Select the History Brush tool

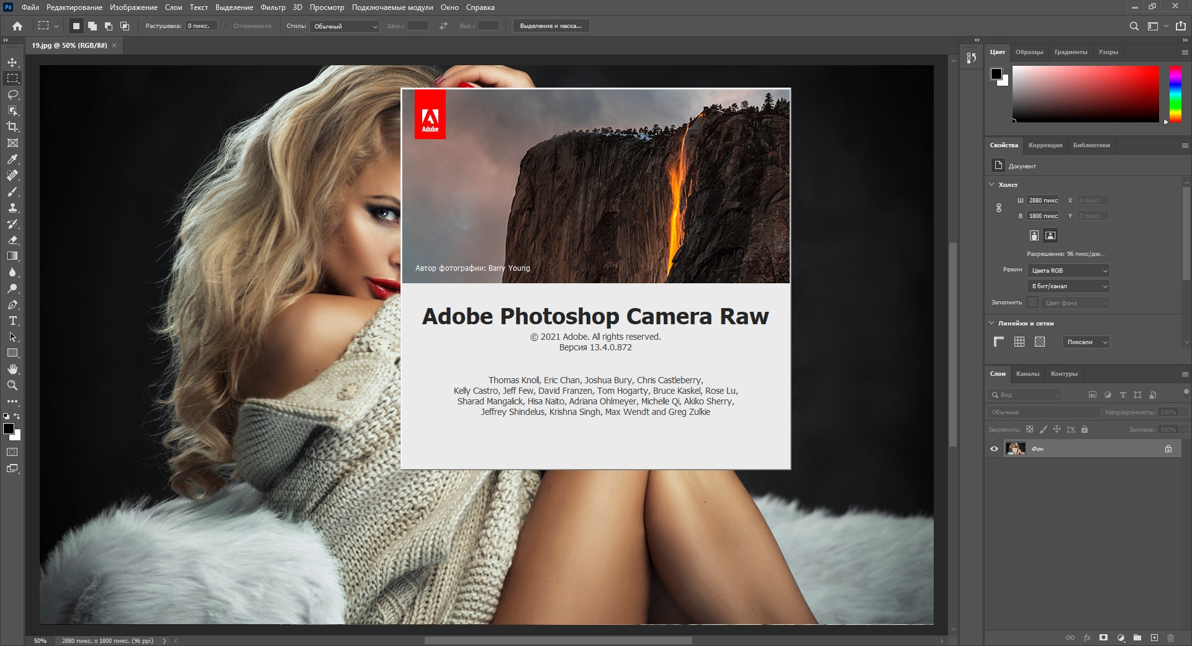(12, 224)
